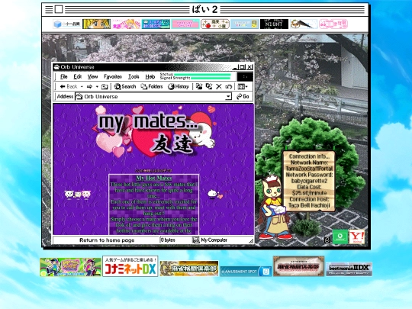Viewport: 412px width, 309px height.
Task: Open the gold mahjong club banner
Action: (189, 269)
